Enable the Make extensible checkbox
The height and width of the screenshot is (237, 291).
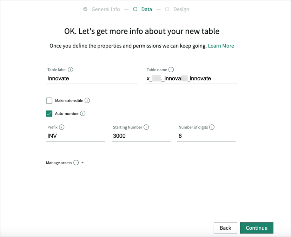pos(49,100)
